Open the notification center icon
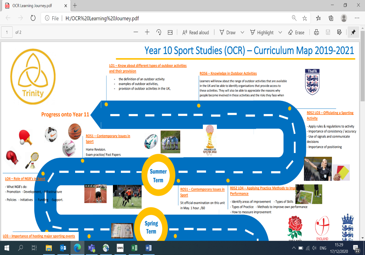 click(357, 249)
